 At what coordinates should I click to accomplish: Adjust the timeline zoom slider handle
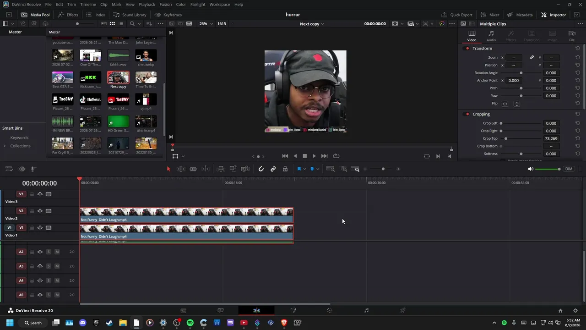tap(383, 169)
